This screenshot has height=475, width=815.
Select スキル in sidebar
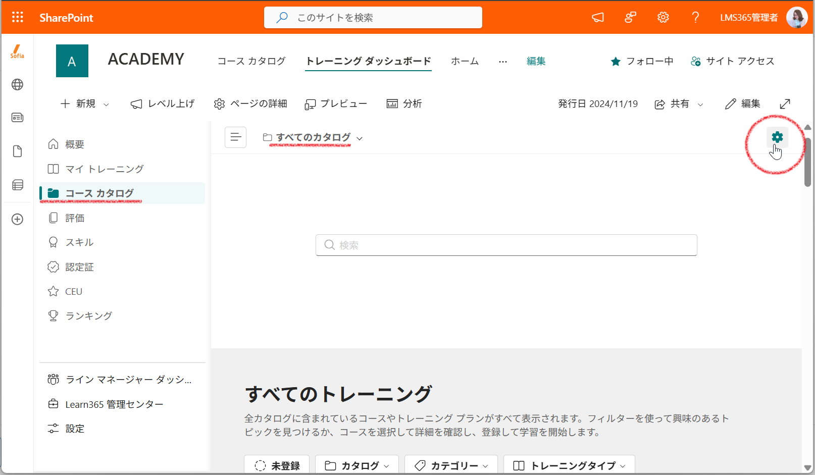pyautogui.click(x=122, y=242)
